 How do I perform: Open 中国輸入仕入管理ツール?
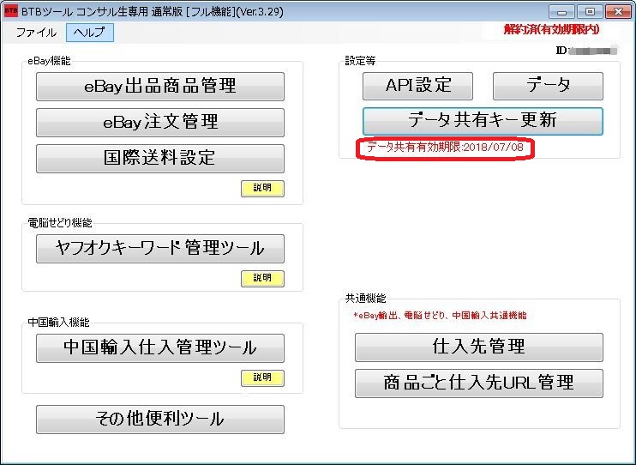[160, 348]
